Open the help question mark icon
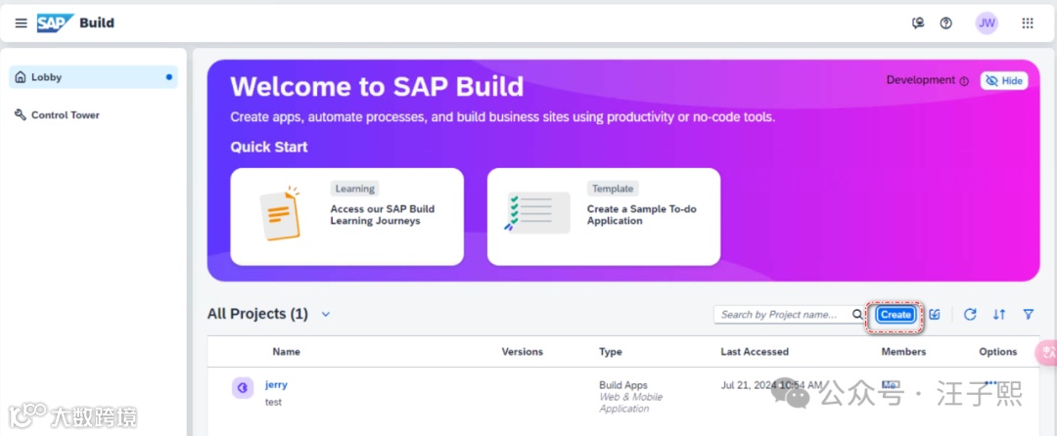The width and height of the screenshot is (1057, 436). point(945,23)
